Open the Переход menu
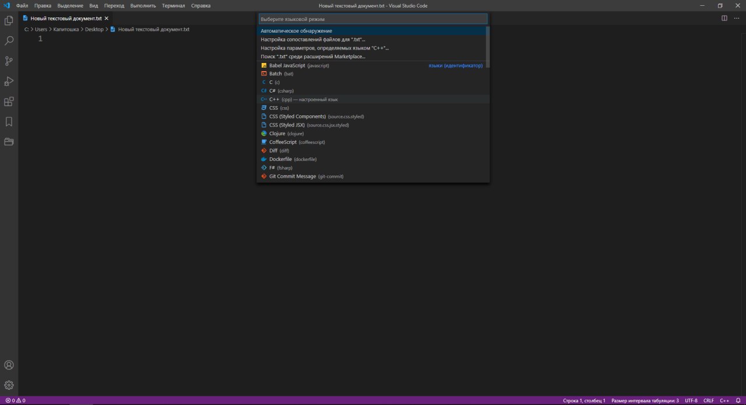The width and height of the screenshot is (746, 405). click(x=114, y=5)
